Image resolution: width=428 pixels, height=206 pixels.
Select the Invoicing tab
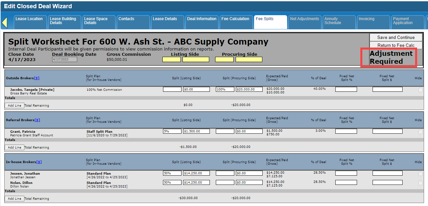click(x=373, y=22)
